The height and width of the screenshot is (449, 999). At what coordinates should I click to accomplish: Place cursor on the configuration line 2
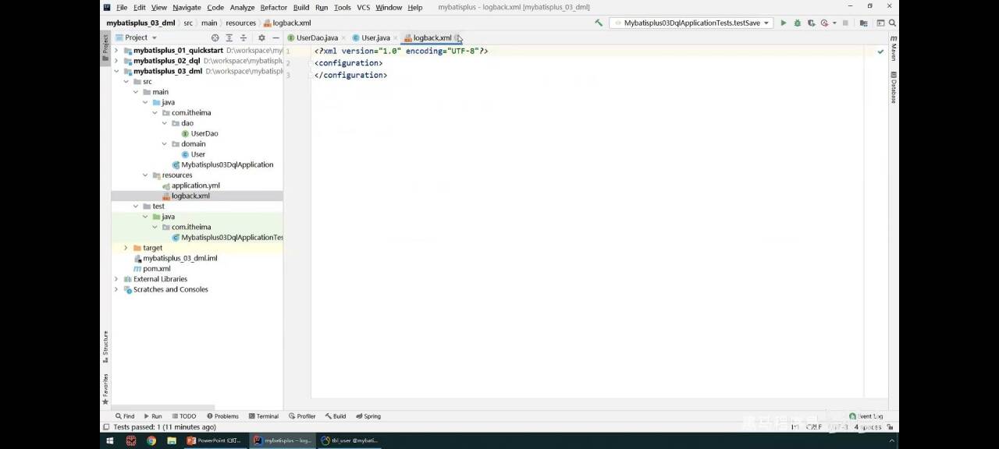click(348, 63)
